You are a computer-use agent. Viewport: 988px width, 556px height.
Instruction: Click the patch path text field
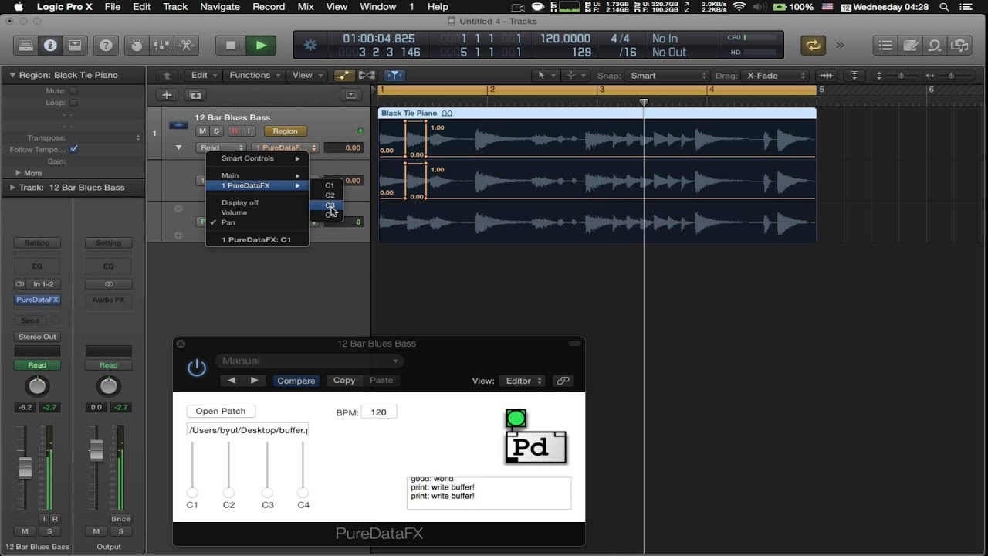(248, 430)
